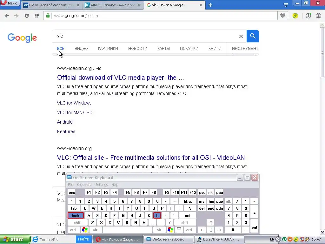Click the F5 key
This screenshot has height=244, width=325.
point(128,192)
